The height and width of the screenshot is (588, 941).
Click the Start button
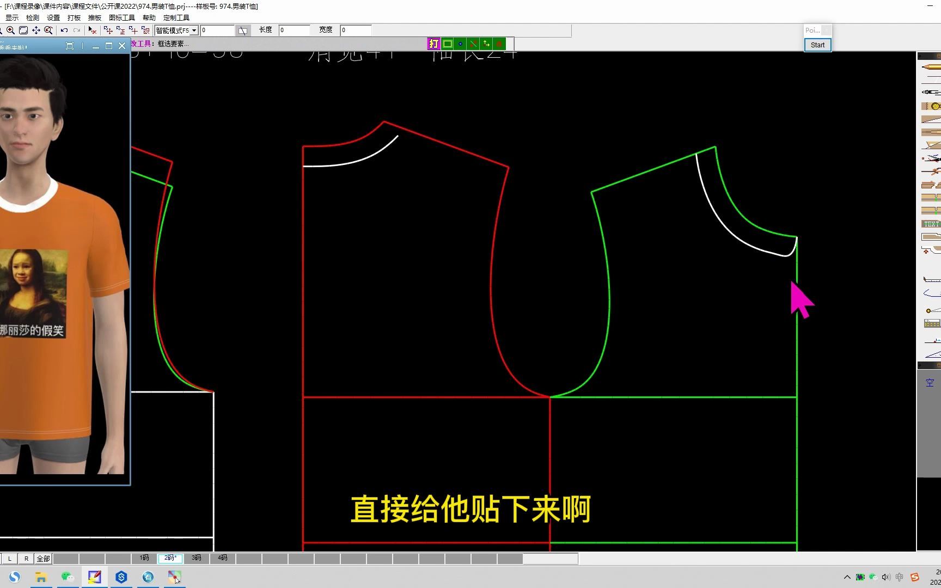point(817,45)
